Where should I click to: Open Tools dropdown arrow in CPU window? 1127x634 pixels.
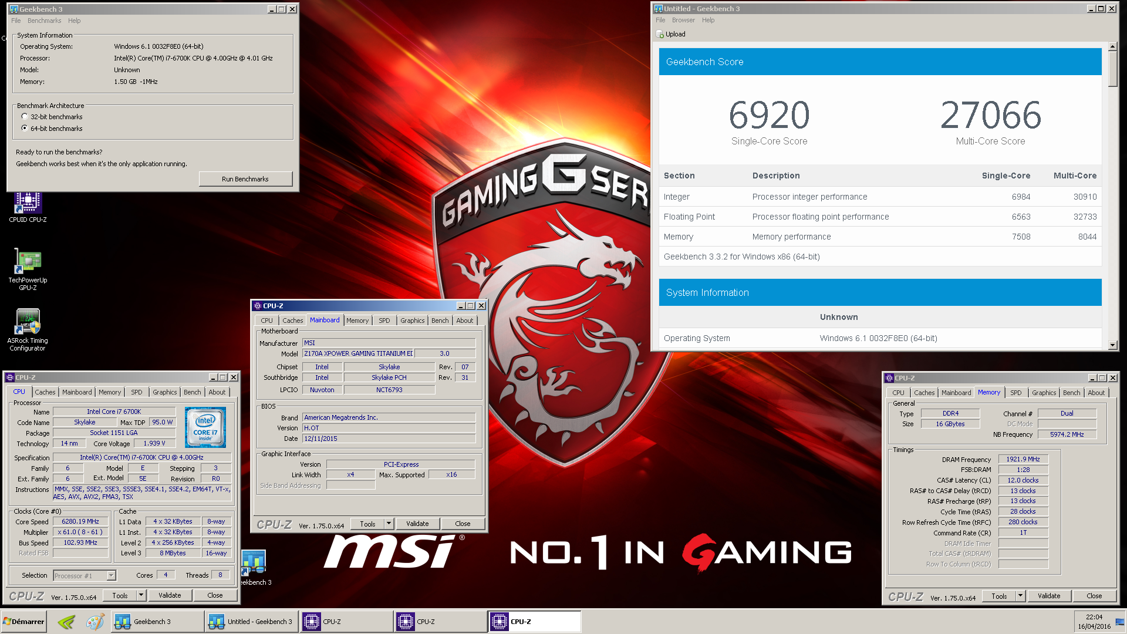(141, 595)
